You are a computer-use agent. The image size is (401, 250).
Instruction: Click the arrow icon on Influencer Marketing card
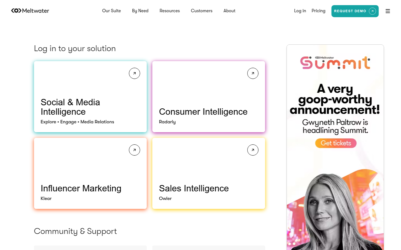click(134, 150)
